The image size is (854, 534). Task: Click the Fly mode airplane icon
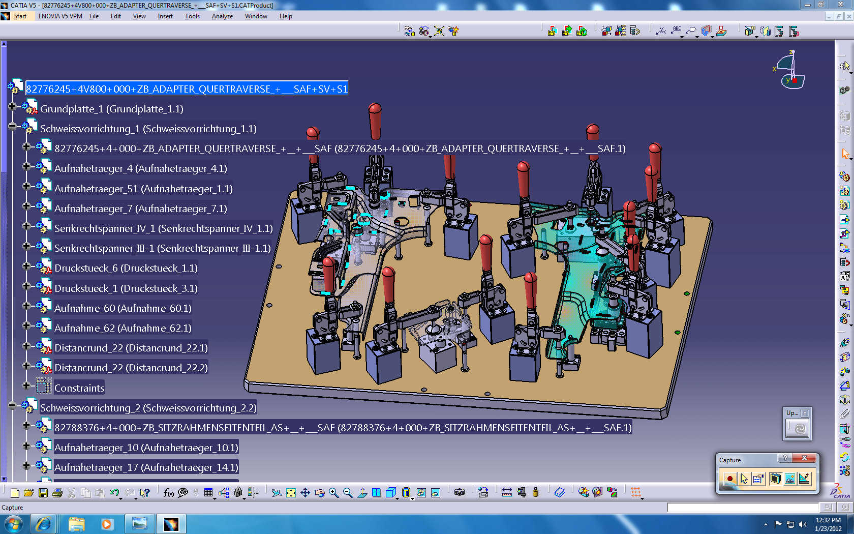click(277, 492)
